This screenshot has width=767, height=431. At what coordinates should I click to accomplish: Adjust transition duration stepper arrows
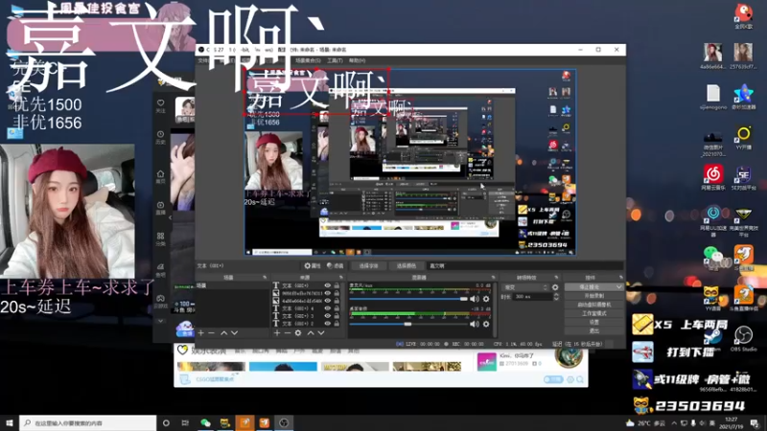[556, 297]
